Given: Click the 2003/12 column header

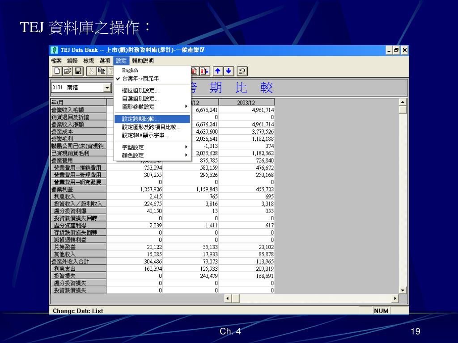Looking at the screenshot, I should click(246, 102).
